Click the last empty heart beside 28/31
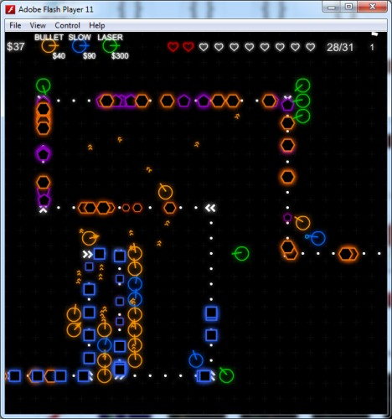This screenshot has height=419, width=392. (x=311, y=47)
